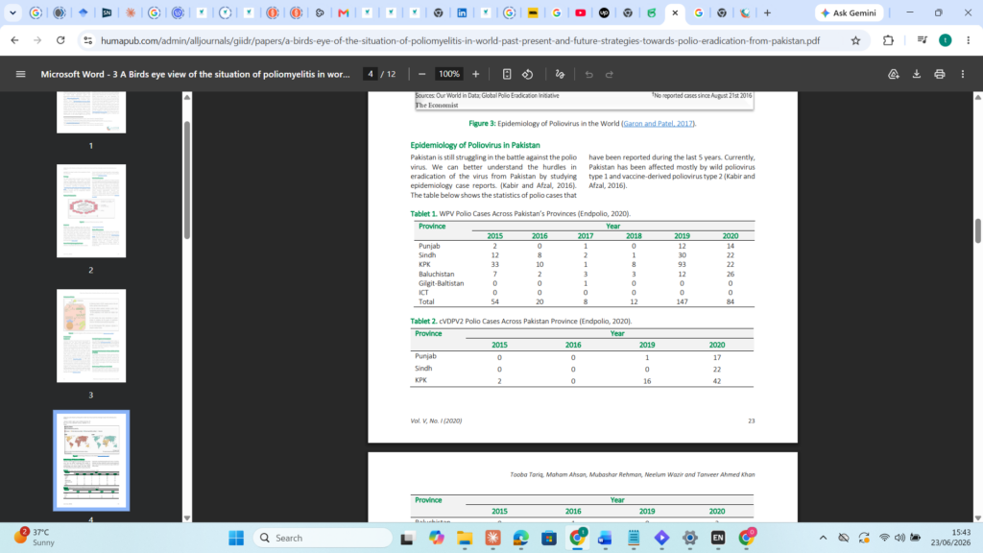Image resolution: width=983 pixels, height=553 pixels.
Task: Click the taskbar Search box
Action: (x=324, y=538)
